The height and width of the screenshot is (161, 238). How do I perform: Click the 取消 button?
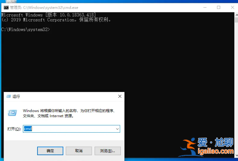(x=79, y=151)
